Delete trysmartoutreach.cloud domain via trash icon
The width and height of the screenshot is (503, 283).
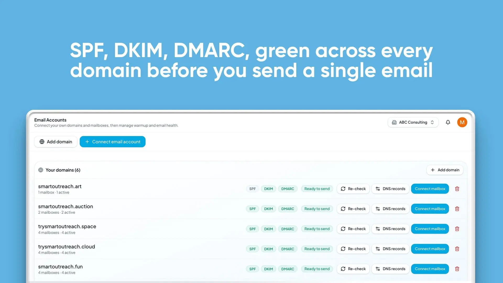457,249
